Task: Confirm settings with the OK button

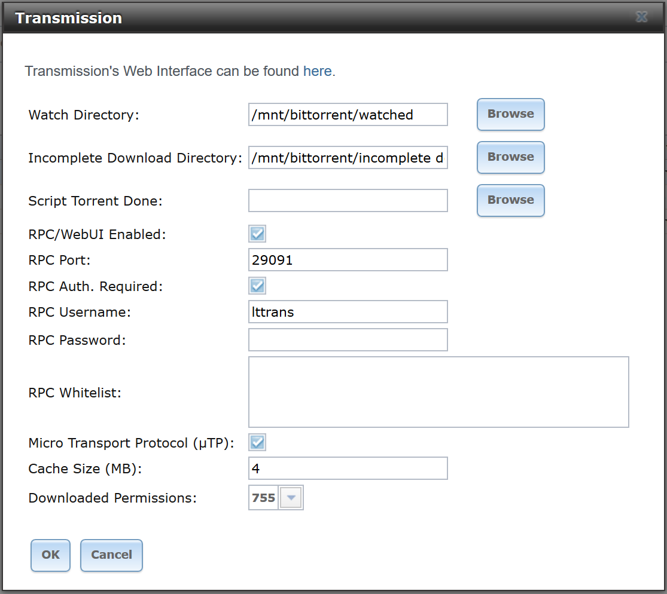Action: (51, 555)
